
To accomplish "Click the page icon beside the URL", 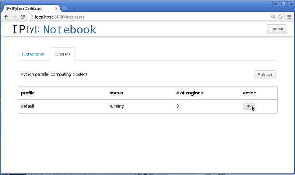I will (31, 17).
